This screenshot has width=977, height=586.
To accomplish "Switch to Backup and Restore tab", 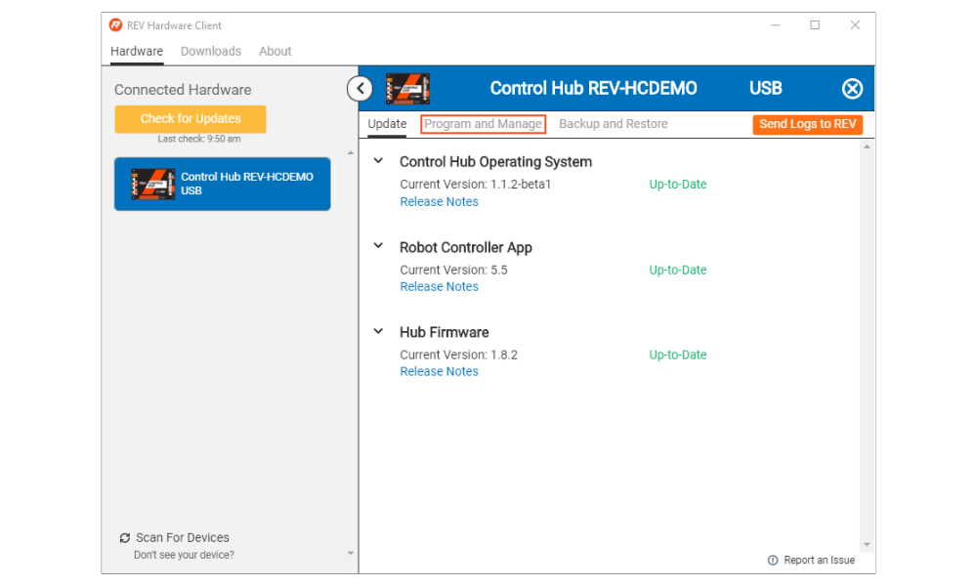I will 614,124.
